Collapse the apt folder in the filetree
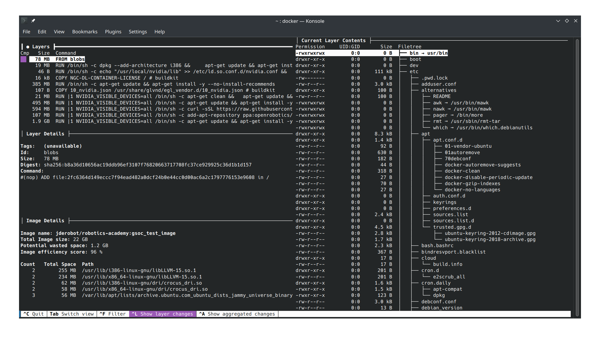Image resolution: width=600 pixels, height=341 pixels. tap(426, 134)
